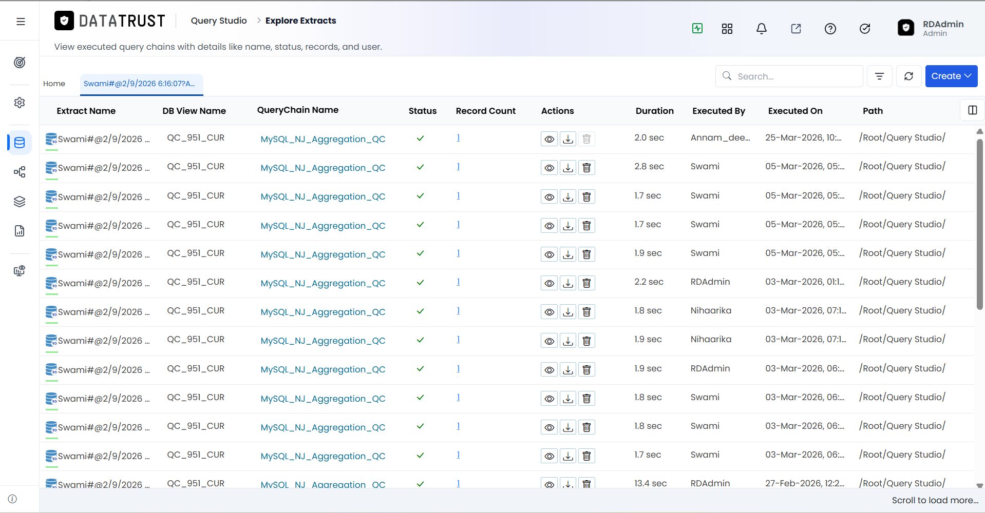Click the 2.0 sec duration cell
This screenshot has width=985, height=513.
649,137
